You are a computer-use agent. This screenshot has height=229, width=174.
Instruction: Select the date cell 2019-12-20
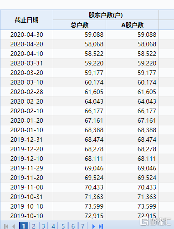27,149
